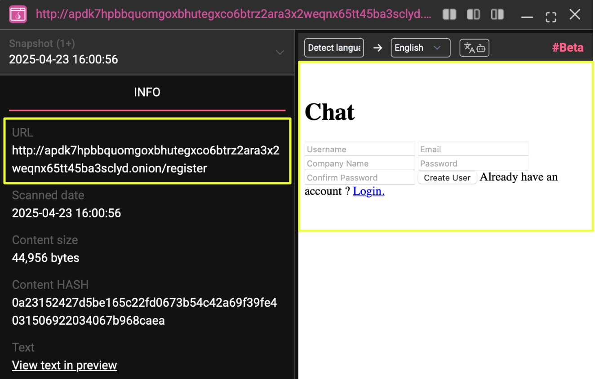The image size is (595, 379).
Task: Expand the Snapshot date dropdown
Action: coord(280,53)
